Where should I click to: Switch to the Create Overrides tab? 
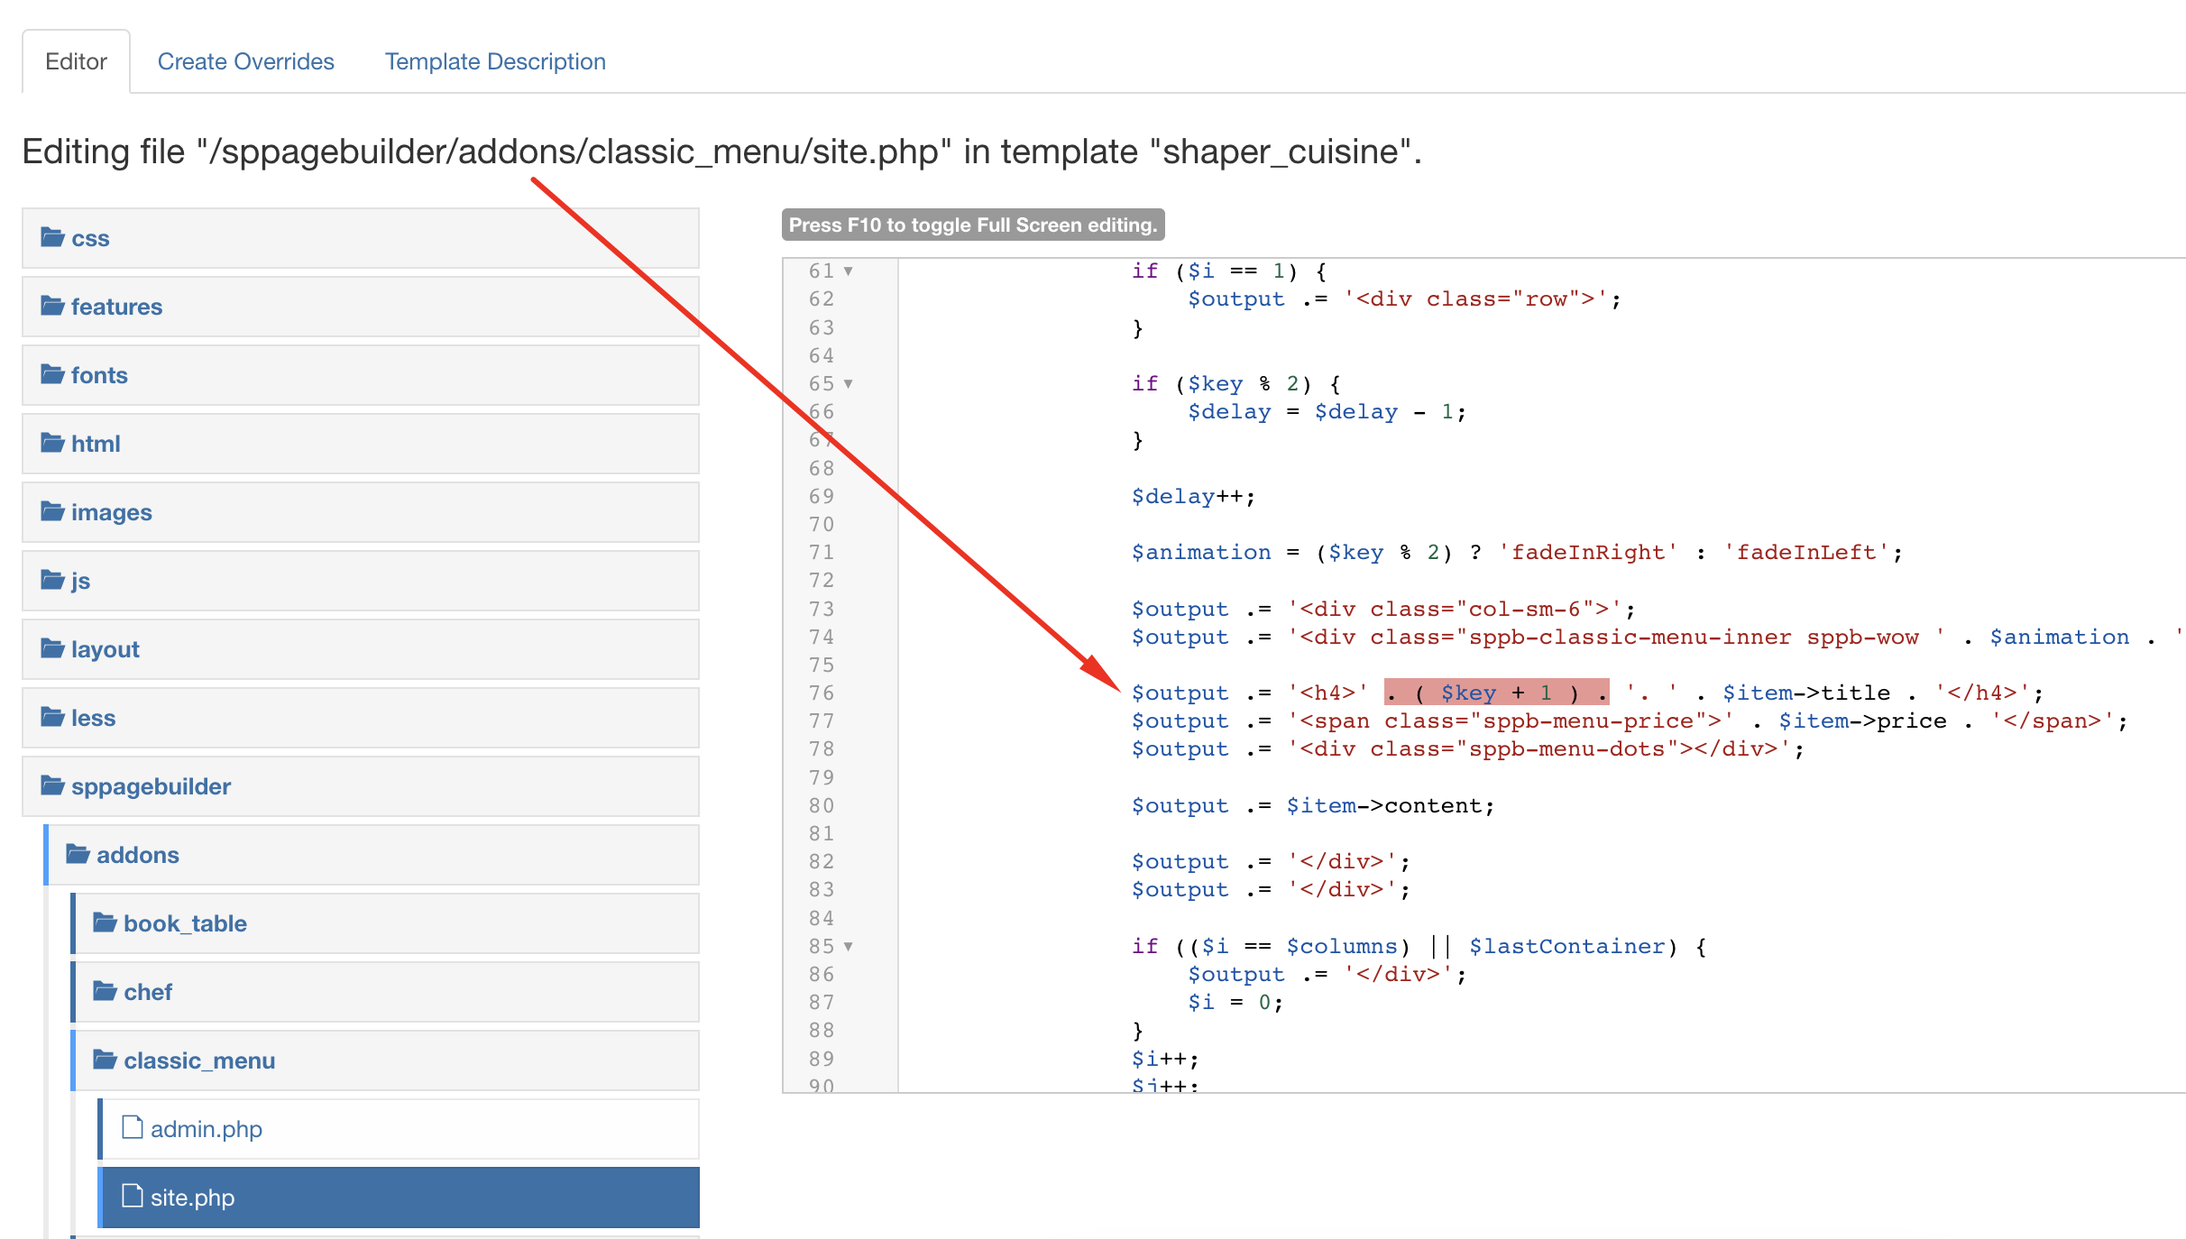point(245,61)
